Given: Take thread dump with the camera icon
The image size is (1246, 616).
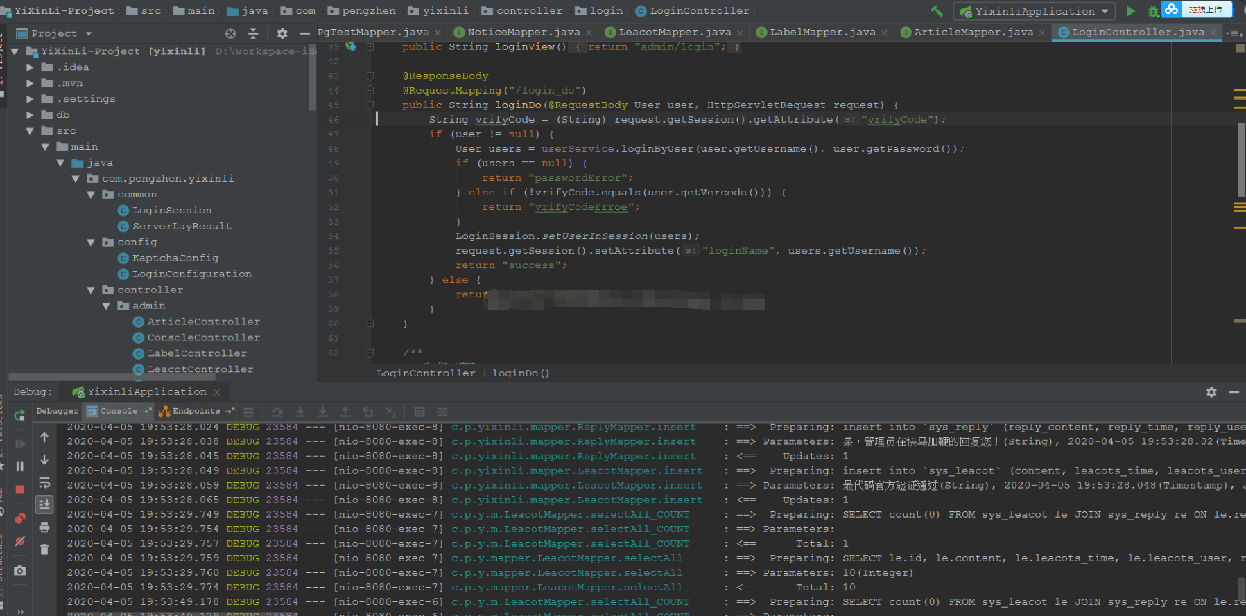Looking at the screenshot, I should 19,570.
